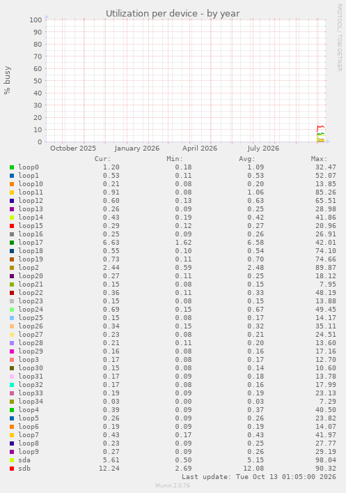Viewport: 346px width, 493px height.
Task: Click the cyan loop32 legend color square
Action: 12,385
